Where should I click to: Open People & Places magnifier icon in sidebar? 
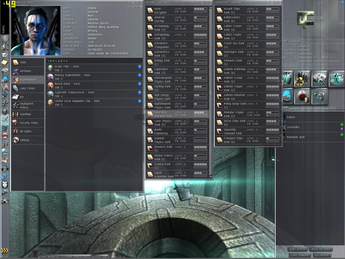tap(5, 47)
